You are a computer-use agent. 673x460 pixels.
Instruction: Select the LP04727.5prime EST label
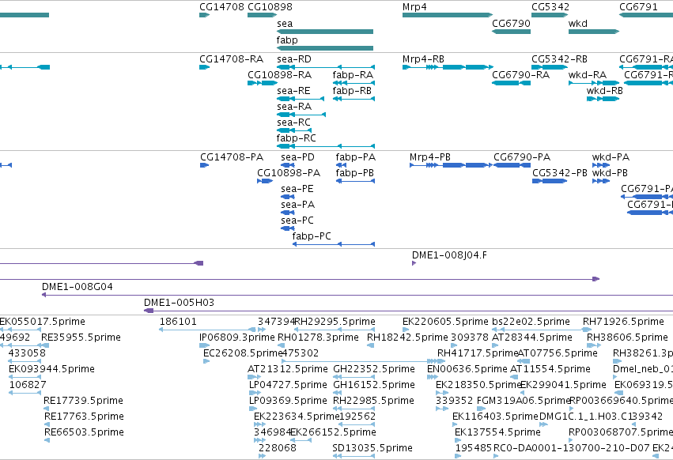[x=288, y=385]
